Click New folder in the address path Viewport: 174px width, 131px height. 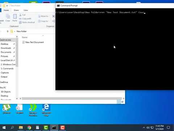click(x=21, y=31)
